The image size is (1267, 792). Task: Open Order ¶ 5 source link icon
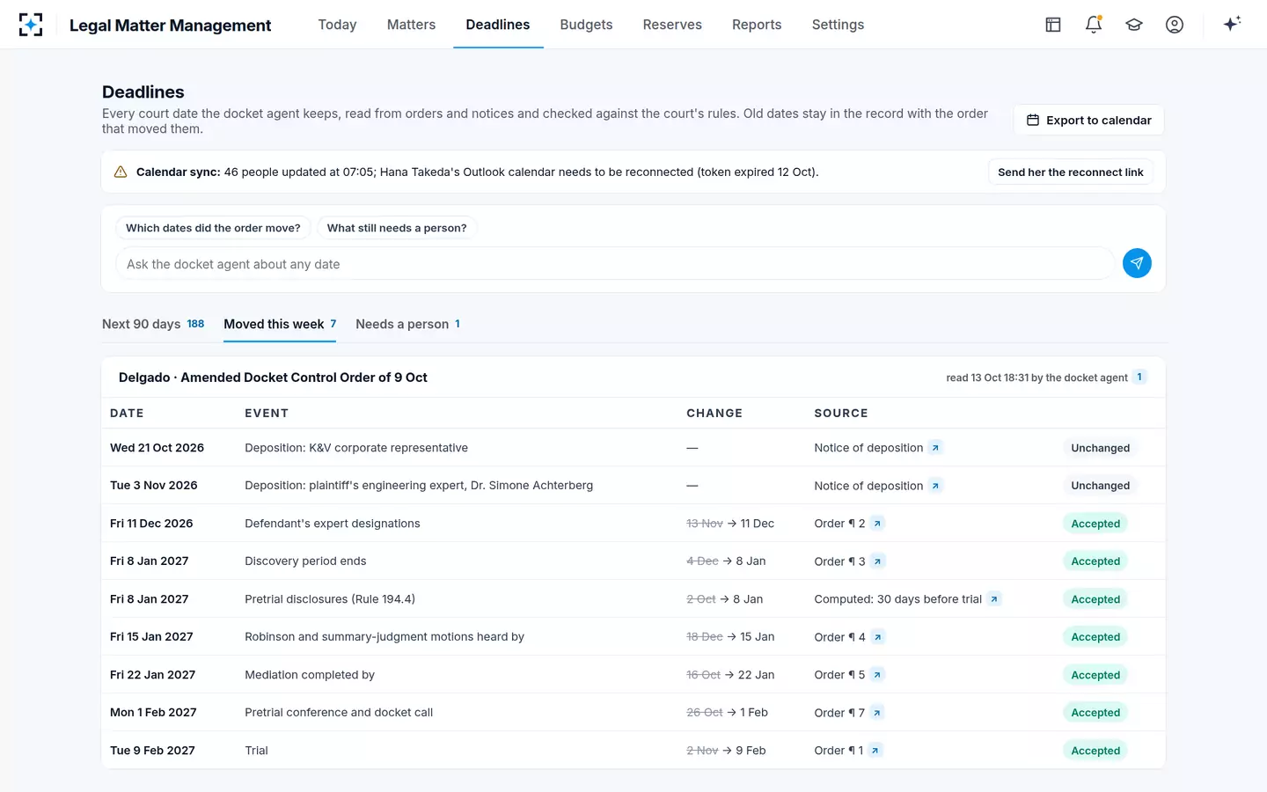pos(877,675)
